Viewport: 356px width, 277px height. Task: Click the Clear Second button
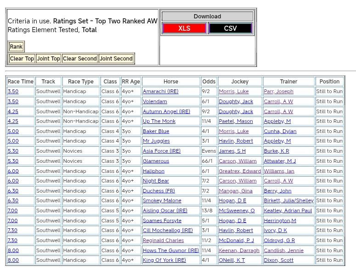80,59
